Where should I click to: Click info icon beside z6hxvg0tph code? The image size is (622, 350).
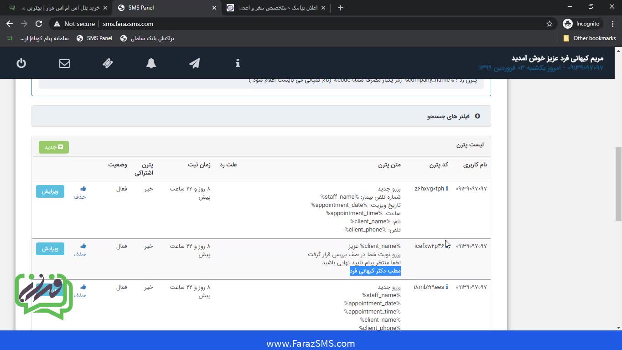pyautogui.click(x=447, y=189)
